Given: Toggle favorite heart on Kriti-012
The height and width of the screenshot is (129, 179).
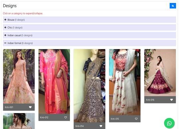Looking at the screenshot, I should point(66,117).
